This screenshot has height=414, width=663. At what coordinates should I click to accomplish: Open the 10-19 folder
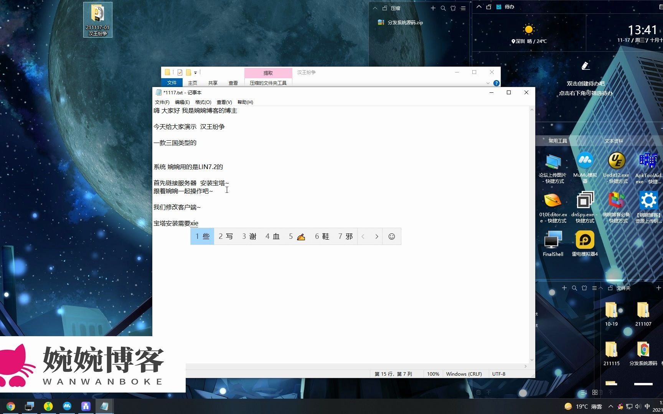pyautogui.click(x=611, y=314)
